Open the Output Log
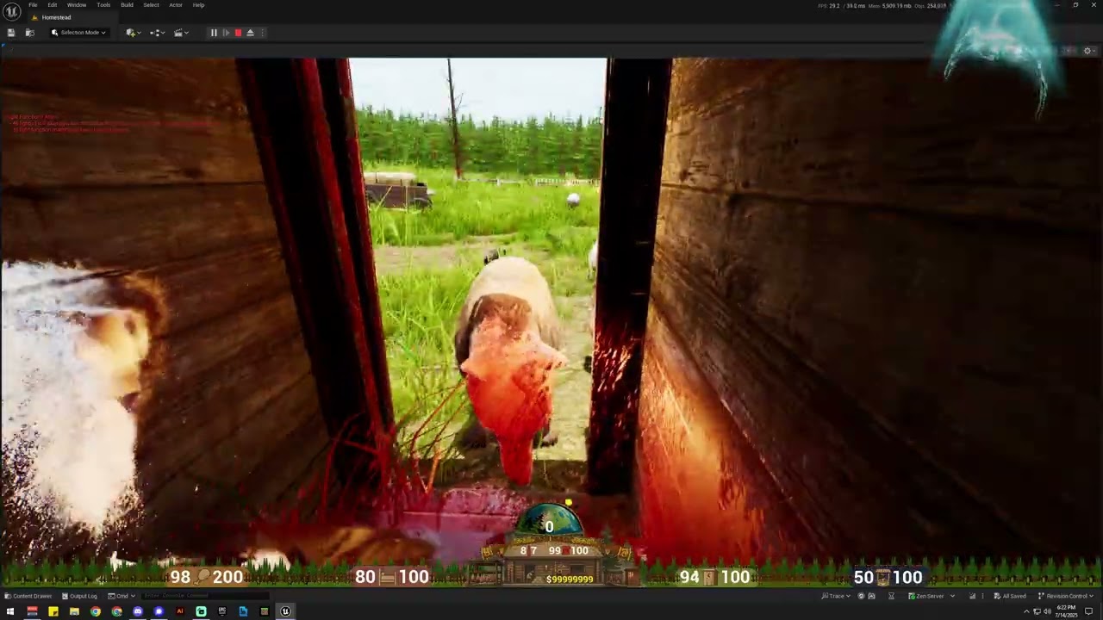This screenshot has height=620, width=1103. coord(79,596)
